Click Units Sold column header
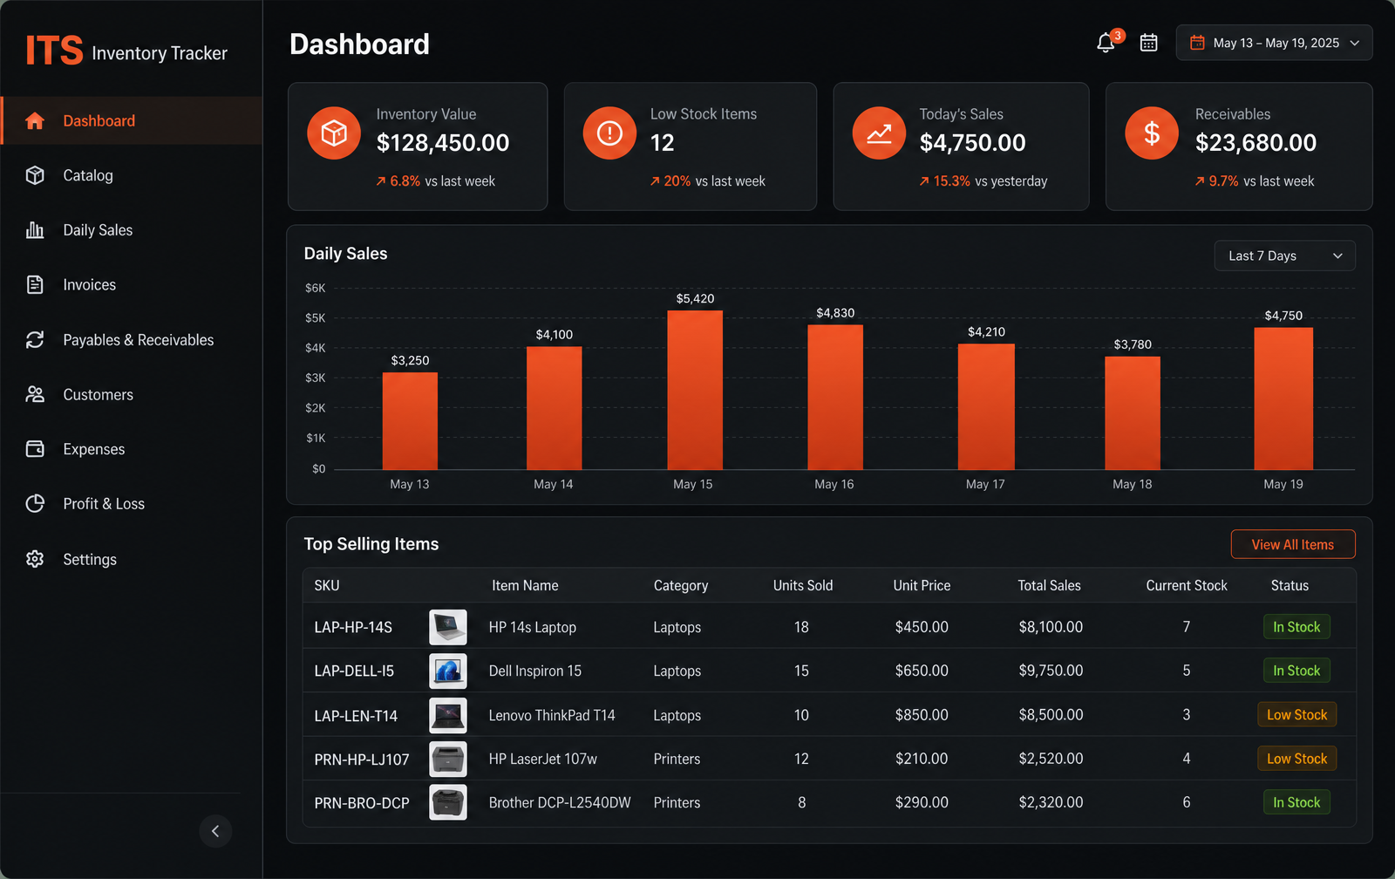The width and height of the screenshot is (1395, 879). (803, 586)
